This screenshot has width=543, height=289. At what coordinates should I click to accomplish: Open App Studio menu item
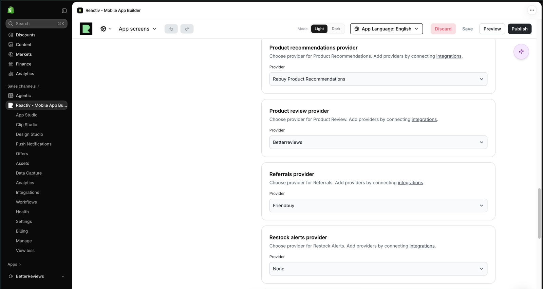point(26,115)
